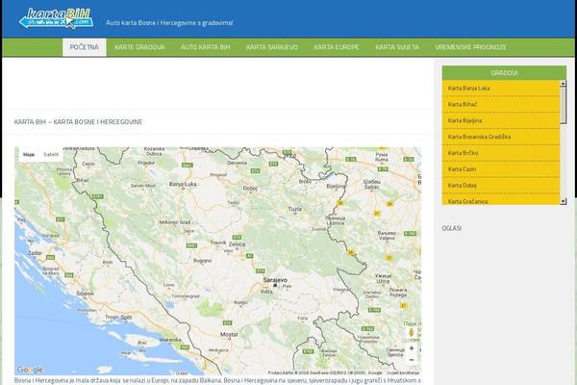Open Karta Bihać link
577x385 pixels.
[x=501, y=105]
